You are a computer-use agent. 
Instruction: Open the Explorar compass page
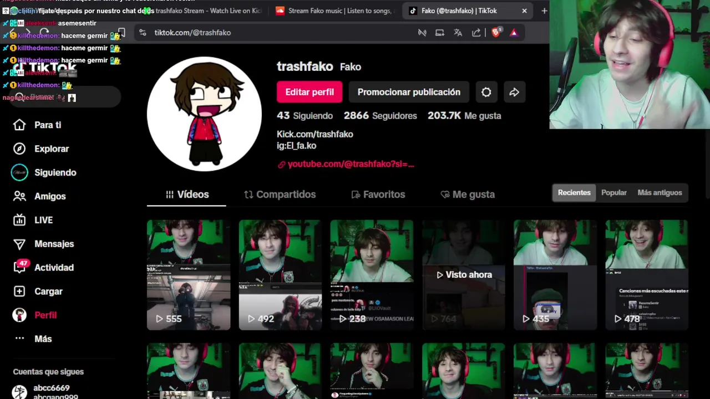(x=41, y=149)
